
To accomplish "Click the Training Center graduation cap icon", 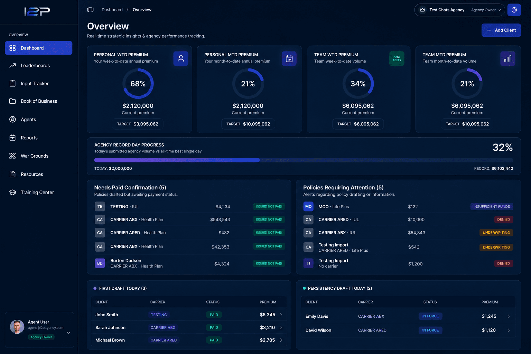I will (x=12, y=192).
